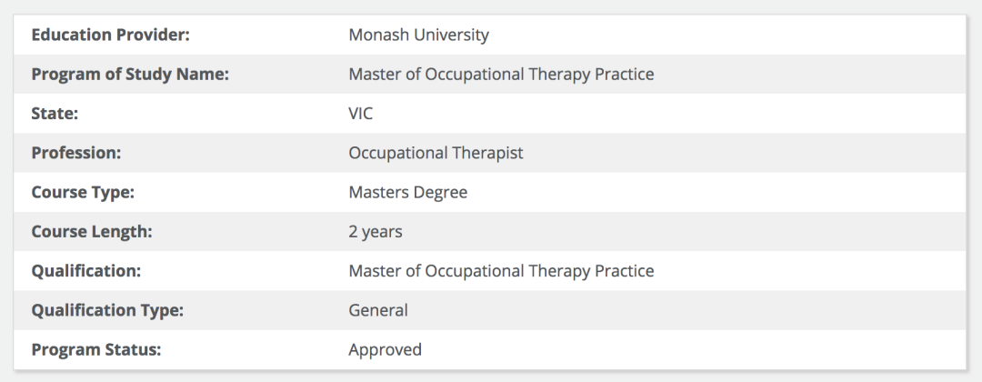Viewport: 982px width, 382px height.
Task: Click the Monash University value
Action: click(x=418, y=35)
